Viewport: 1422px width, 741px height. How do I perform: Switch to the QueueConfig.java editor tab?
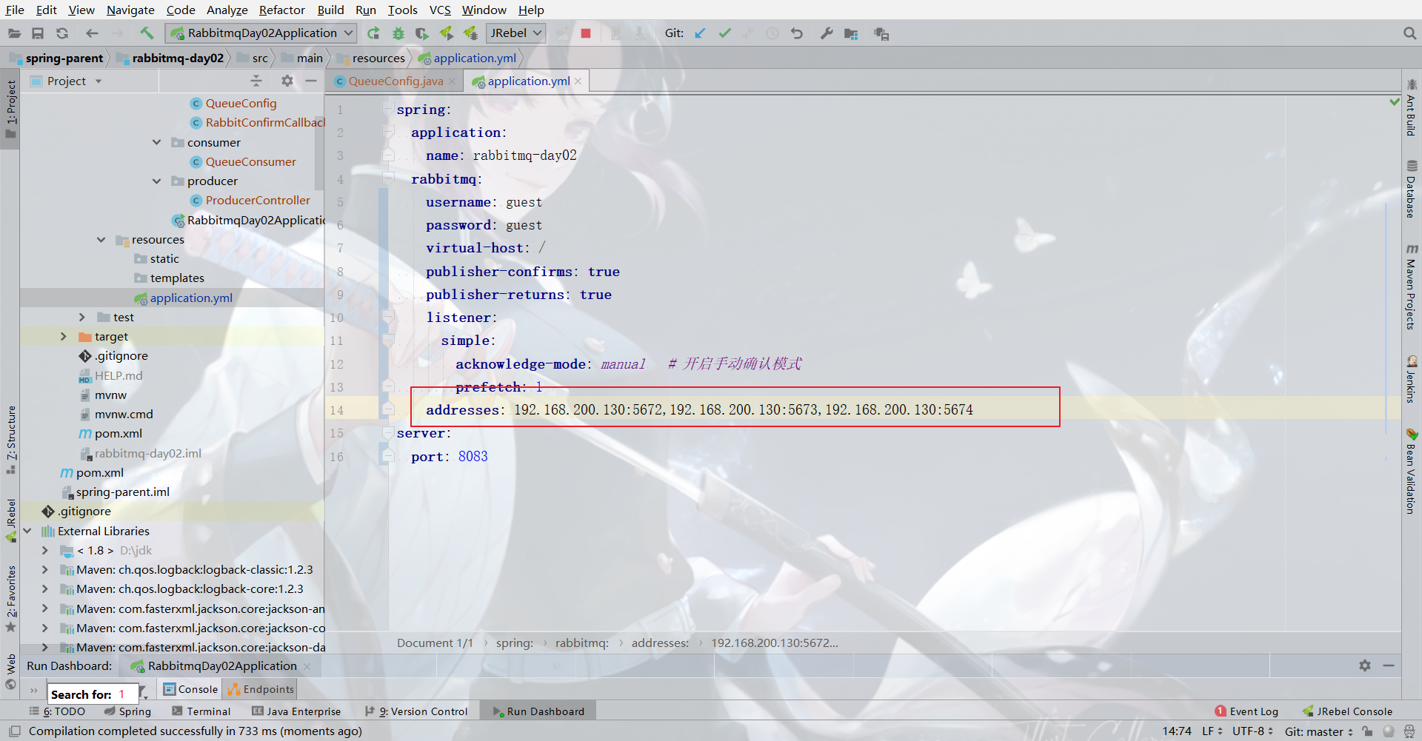pyautogui.click(x=395, y=81)
